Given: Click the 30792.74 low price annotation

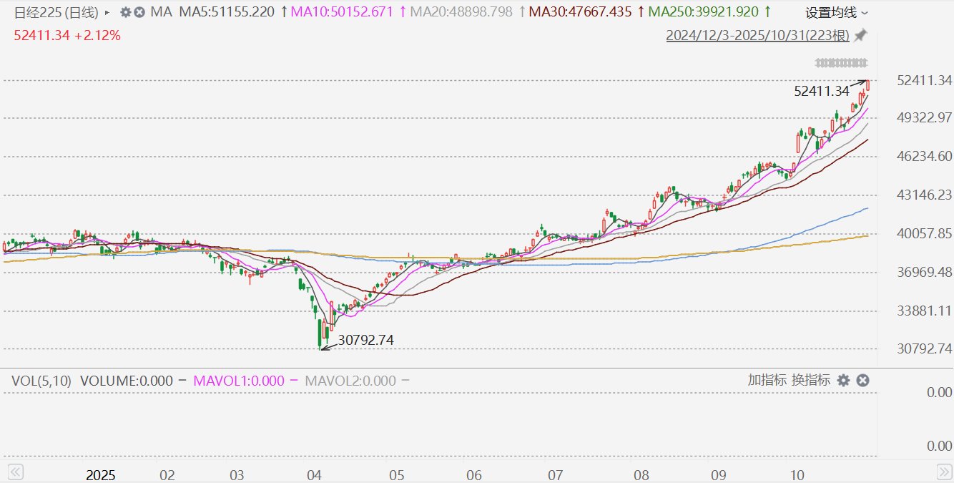Looking at the screenshot, I should [x=365, y=340].
